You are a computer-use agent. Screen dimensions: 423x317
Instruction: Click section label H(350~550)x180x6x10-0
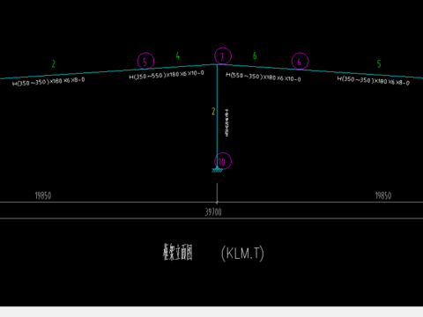(x=167, y=75)
